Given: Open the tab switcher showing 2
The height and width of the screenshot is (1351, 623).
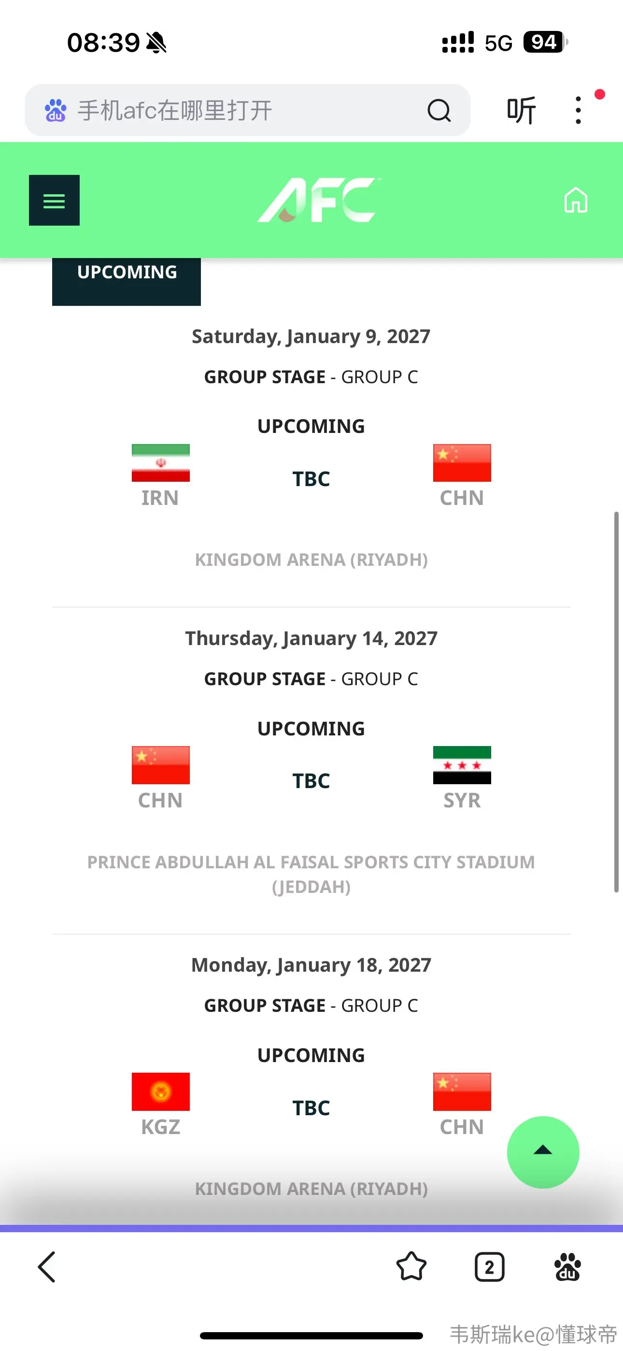Looking at the screenshot, I should point(489,1267).
